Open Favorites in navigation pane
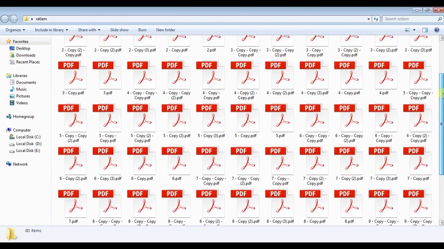The width and height of the screenshot is (444, 249). (20, 41)
